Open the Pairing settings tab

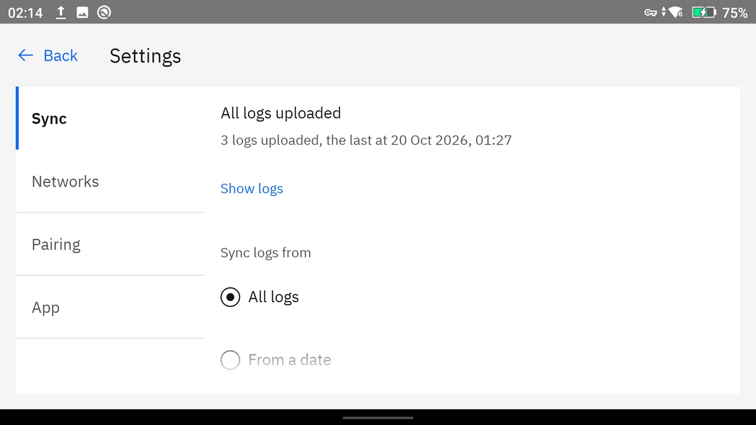tap(110, 244)
